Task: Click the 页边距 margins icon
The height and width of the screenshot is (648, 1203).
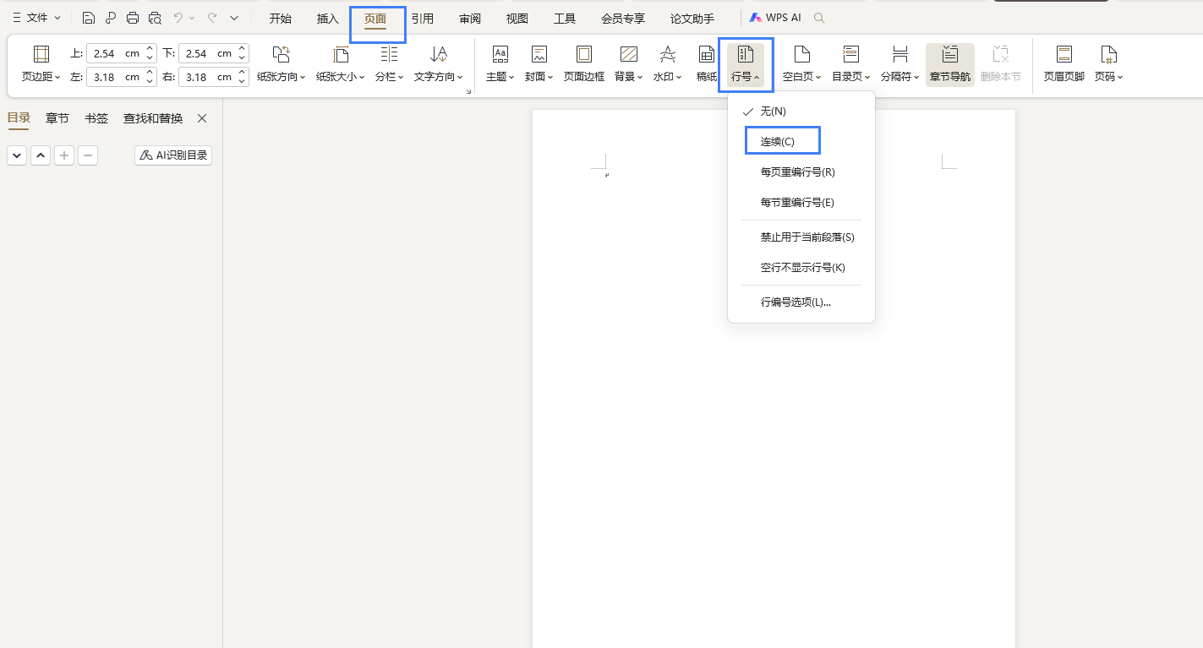Action: [41, 54]
